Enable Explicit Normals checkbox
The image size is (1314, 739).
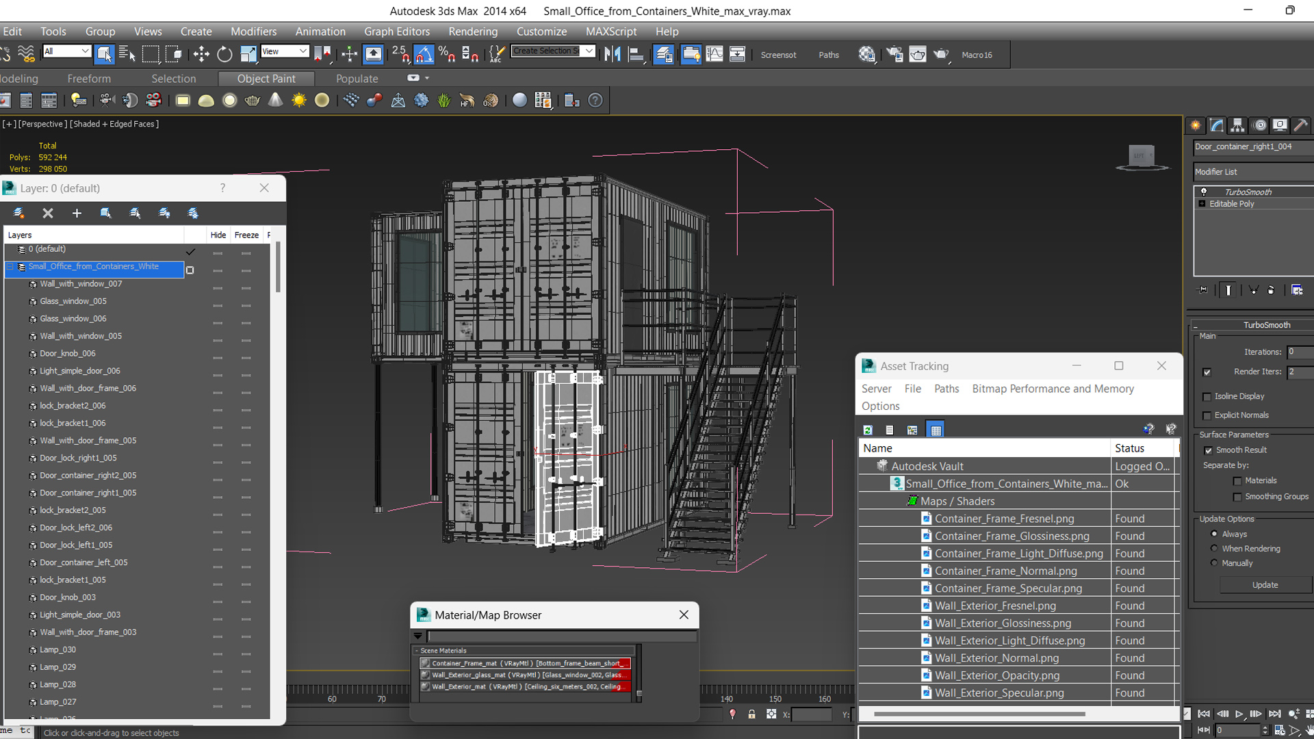(1207, 416)
